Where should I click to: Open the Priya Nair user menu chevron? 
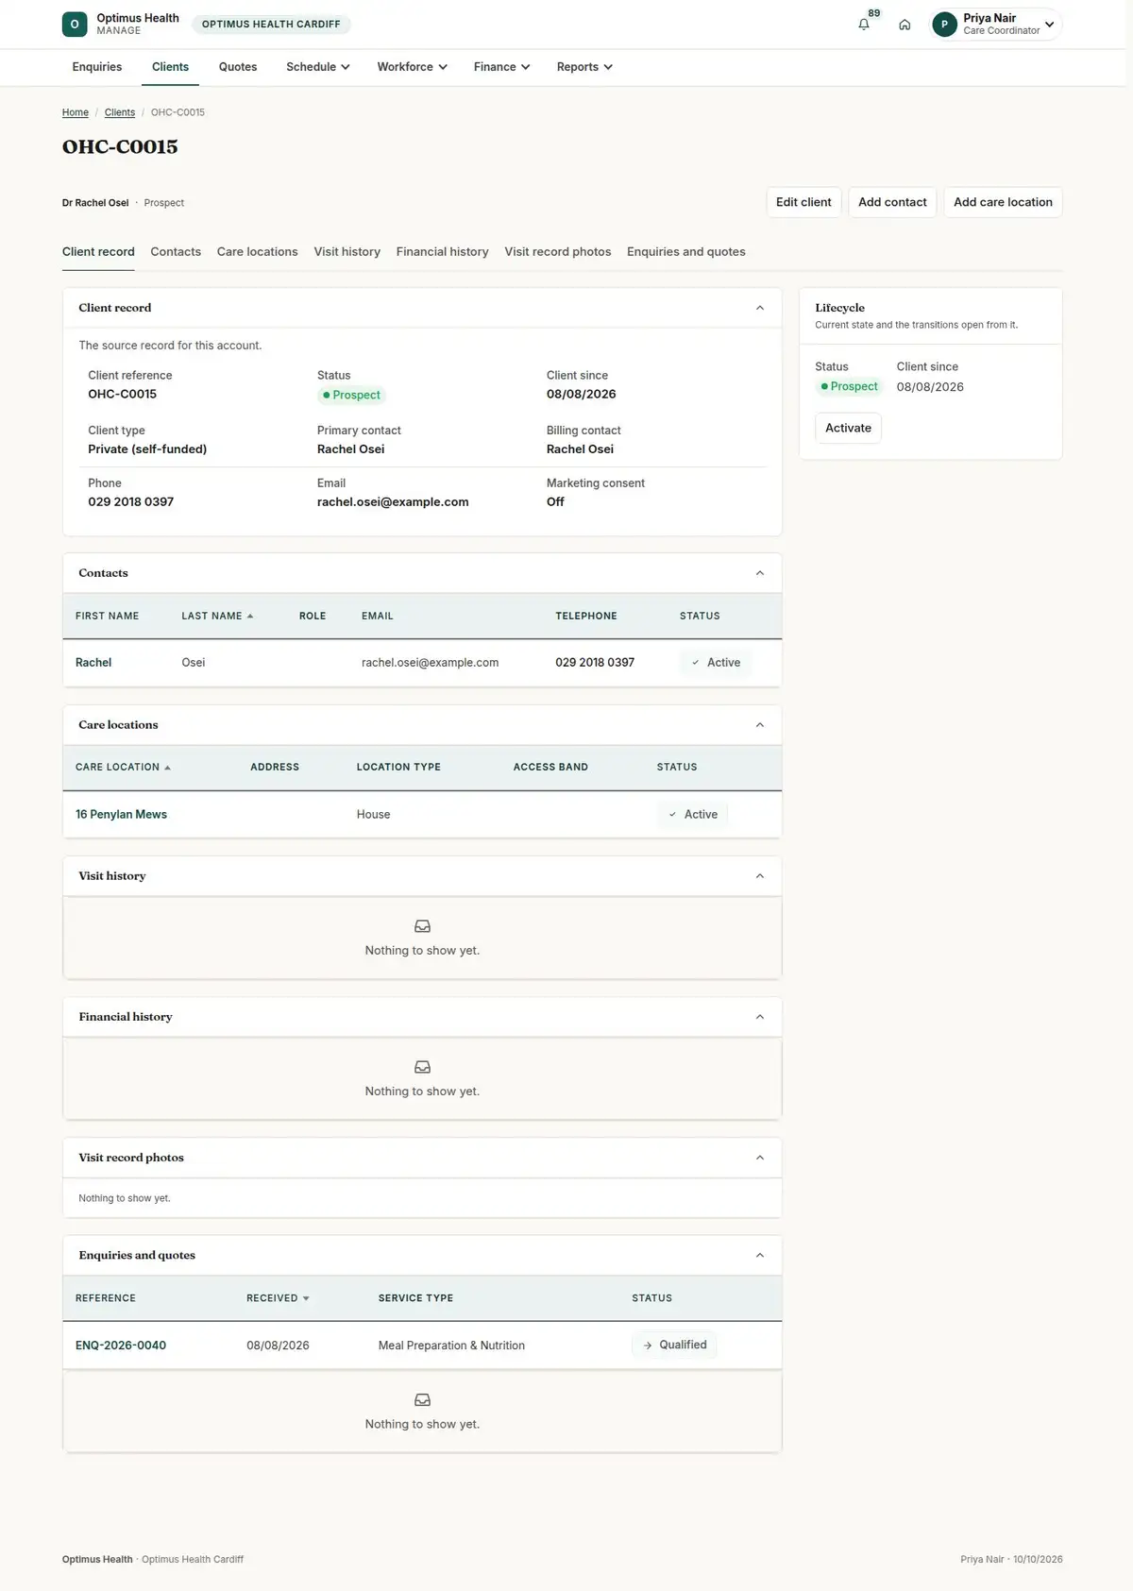point(1049,25)
